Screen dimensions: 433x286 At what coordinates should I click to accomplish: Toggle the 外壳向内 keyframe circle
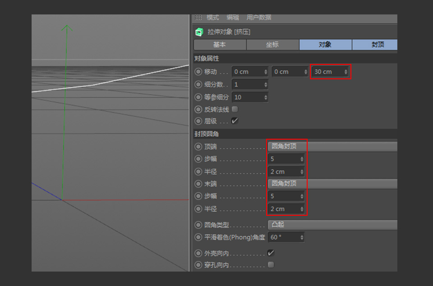[198, 253]
